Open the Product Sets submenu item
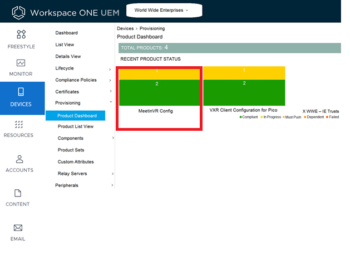This screenshot has width=350, height=256. pyautogui.click(x=71, y=150)
